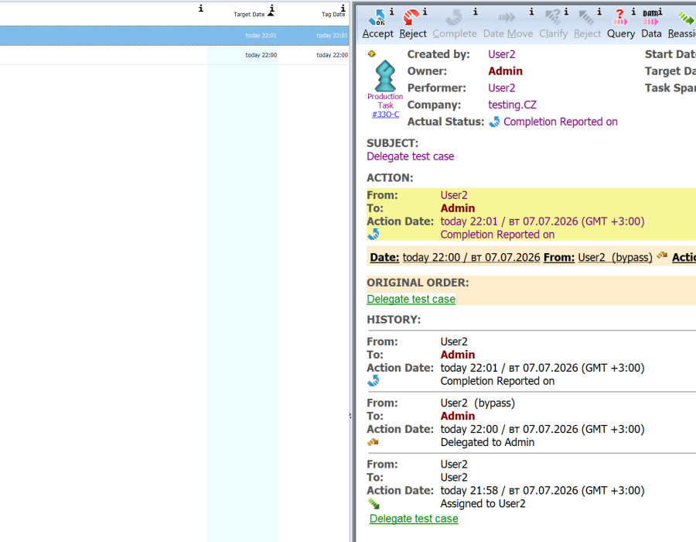Click the yellow priority marker icon above Production Task
The width and height of the screenshot is (696, 542).
371,53
